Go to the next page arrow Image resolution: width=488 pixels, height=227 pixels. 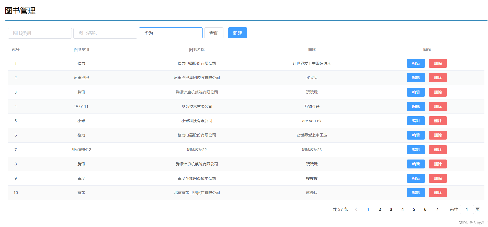coord(437,209)
